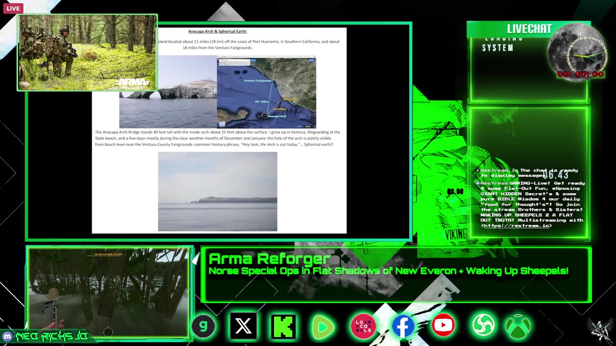Click the Arma Reforger title text
616x346 pixels.
point(269,259)
